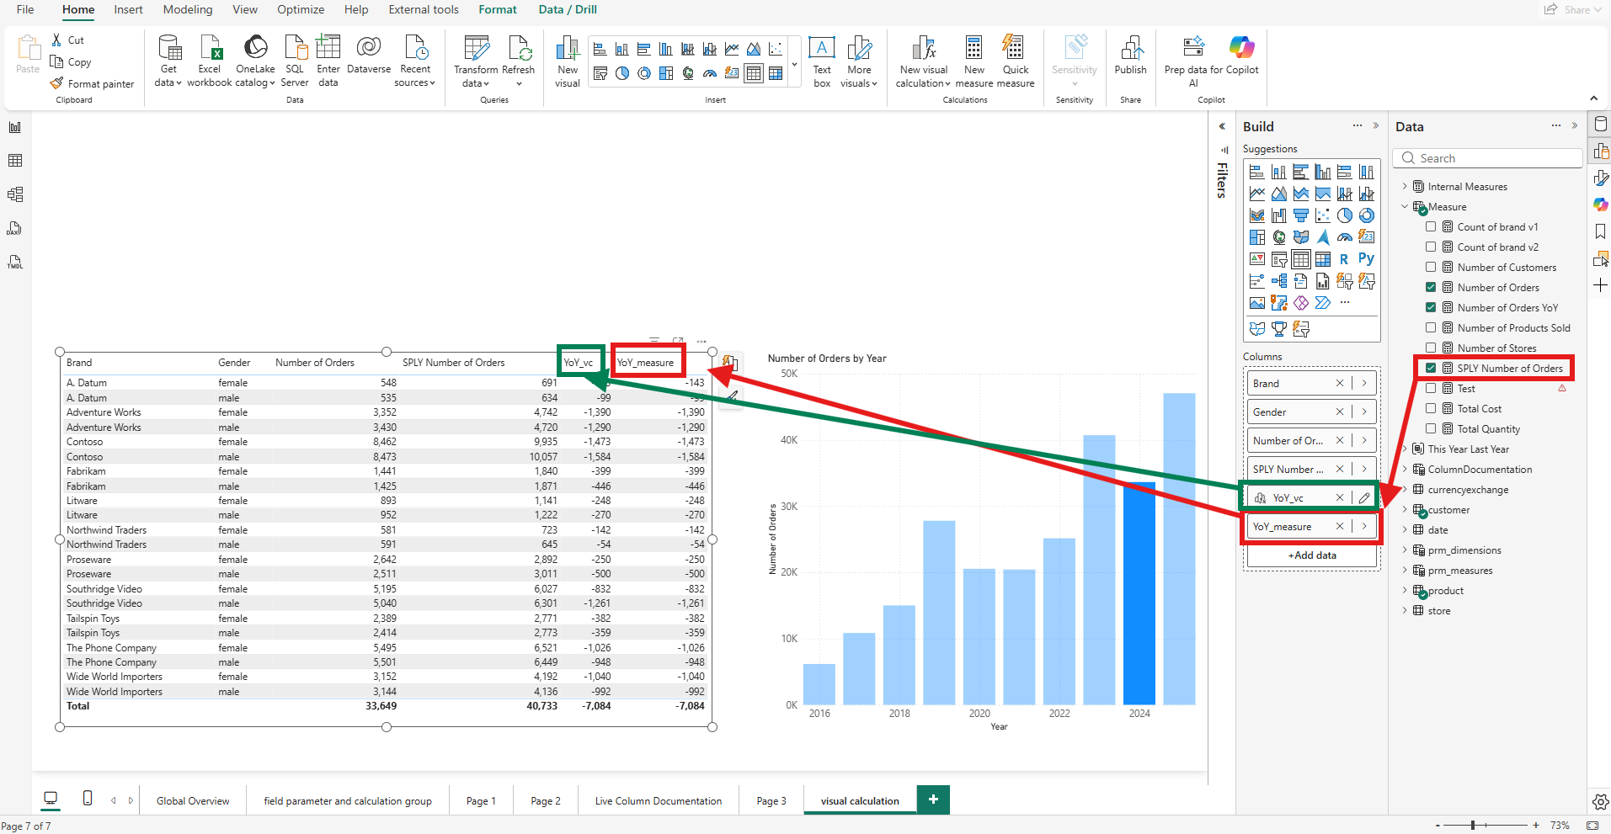Viewport: 1611px width, 834px height.
Task: Switch to Model view in left sidebar
Action: click(x=15, y=194)
